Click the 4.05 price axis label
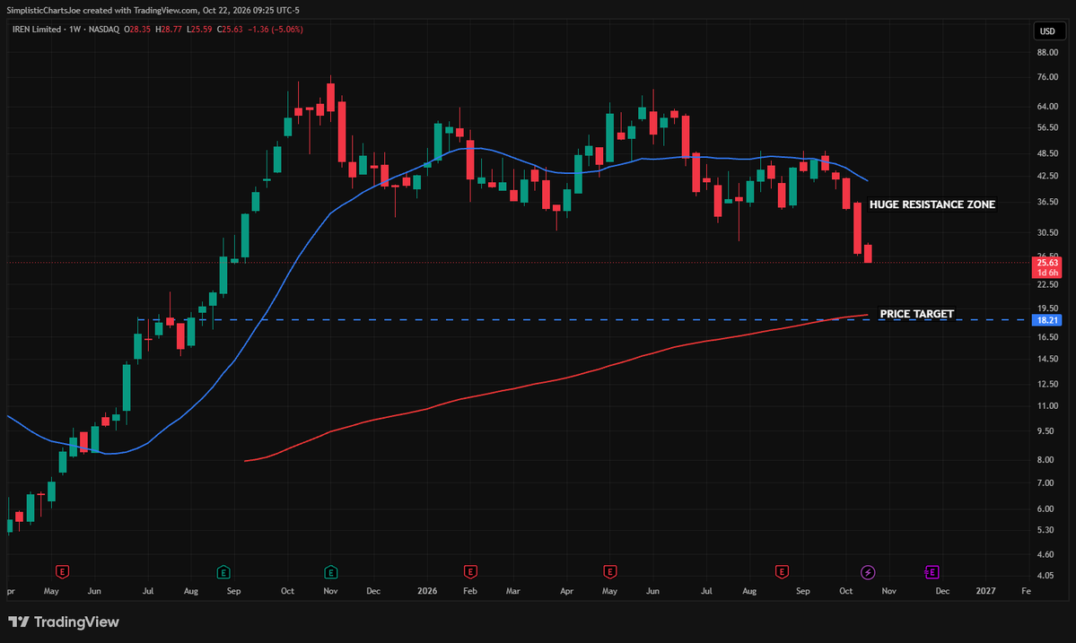Image resolution: width=1076 pixels, height=643 pixels. pyautogui.click(x=1045, y=575)
